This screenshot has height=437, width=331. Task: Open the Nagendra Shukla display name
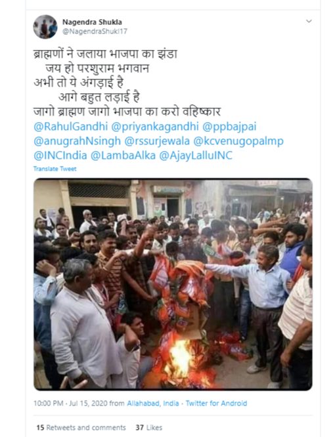[92, 22]
